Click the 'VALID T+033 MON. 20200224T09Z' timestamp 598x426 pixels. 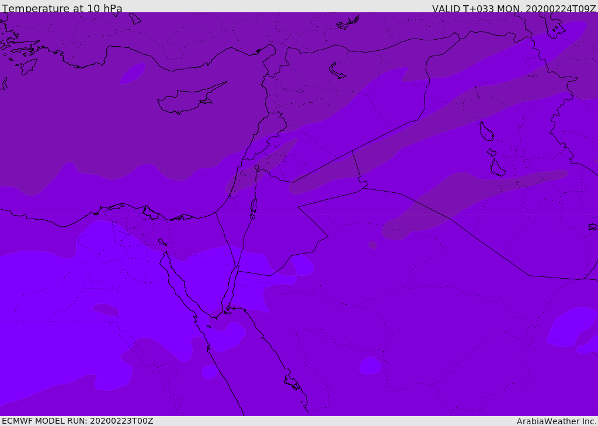click(514, 8)
